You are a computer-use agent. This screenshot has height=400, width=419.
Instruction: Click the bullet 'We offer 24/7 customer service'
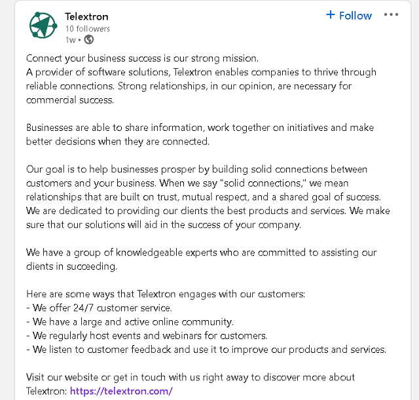[x=99, y=308]
